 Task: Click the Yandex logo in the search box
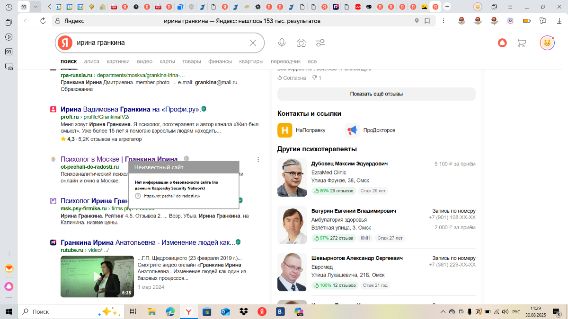pyautogui.click(x=65, y=43)
